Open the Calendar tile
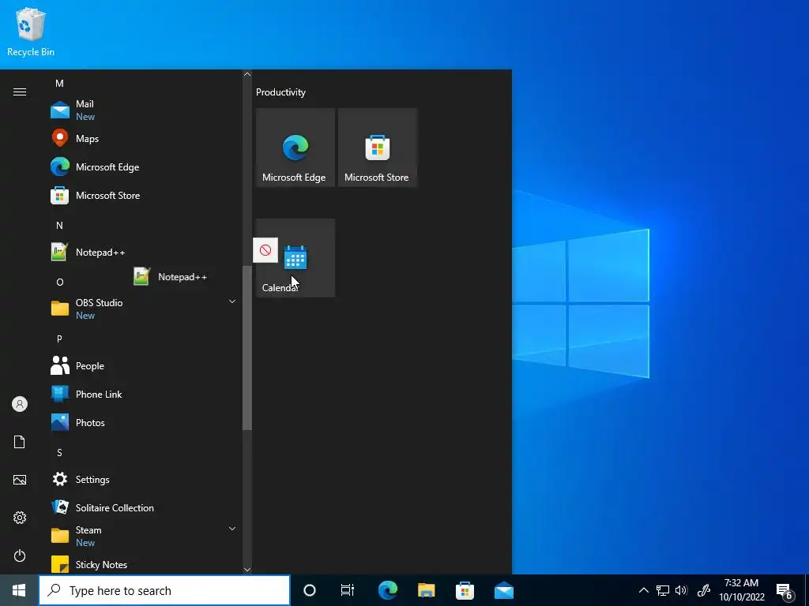Screen dimensions: 809x606 pos(295,258)
